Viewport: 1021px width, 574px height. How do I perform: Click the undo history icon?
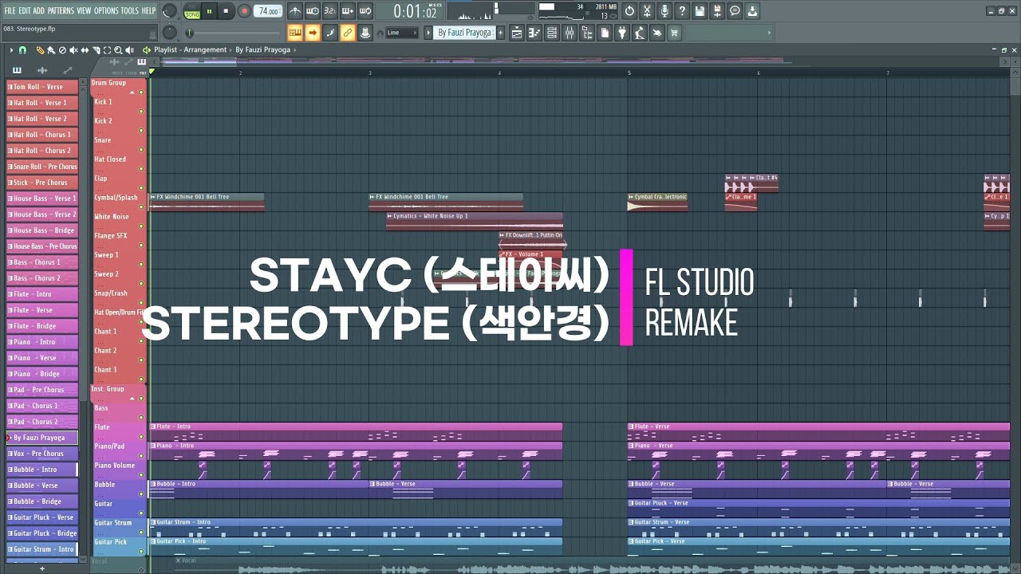(630, 11)
